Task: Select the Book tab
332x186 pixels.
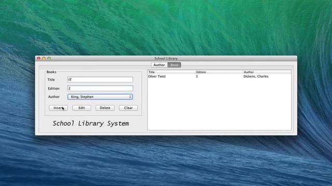Action: (174, 65)
